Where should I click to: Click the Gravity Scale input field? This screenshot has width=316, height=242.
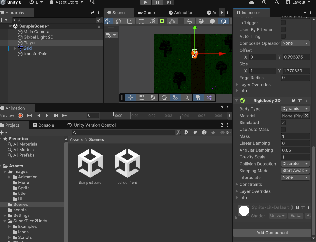point(295,157)
